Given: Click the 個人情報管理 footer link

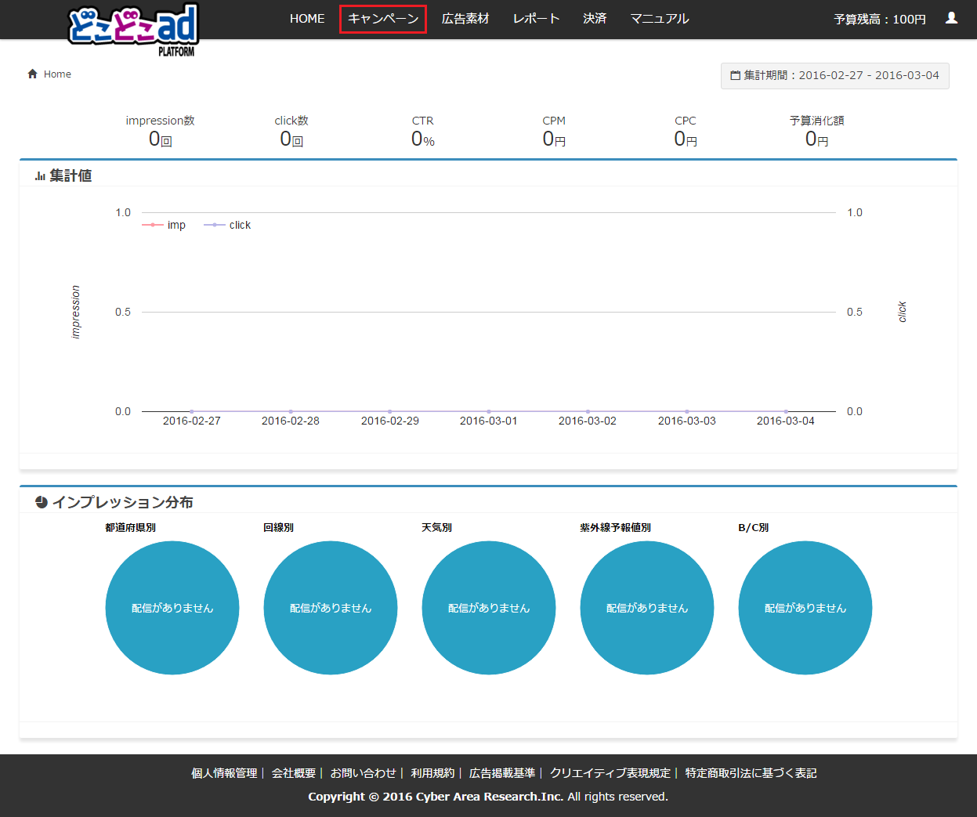Looking at the screenshot, I should [224, 773].
